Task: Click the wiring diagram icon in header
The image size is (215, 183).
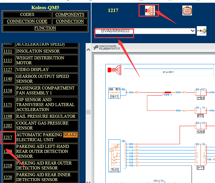Action: coord(149,10)
